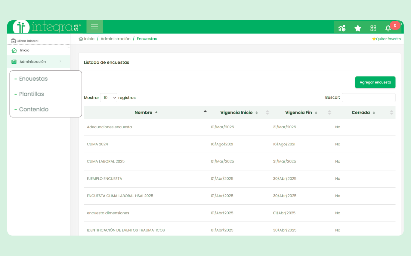Click Administración breadcrumb link

tap(116, 39)
